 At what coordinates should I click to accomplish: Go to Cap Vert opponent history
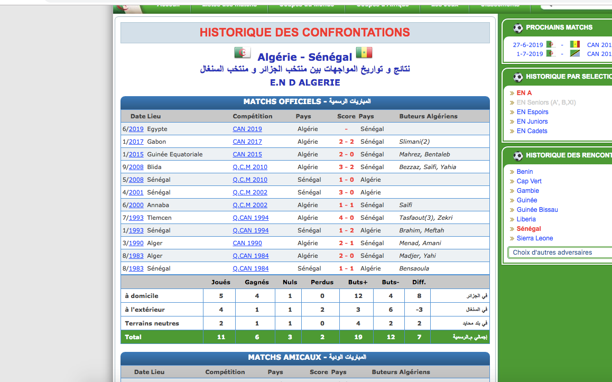pos(529,181)
